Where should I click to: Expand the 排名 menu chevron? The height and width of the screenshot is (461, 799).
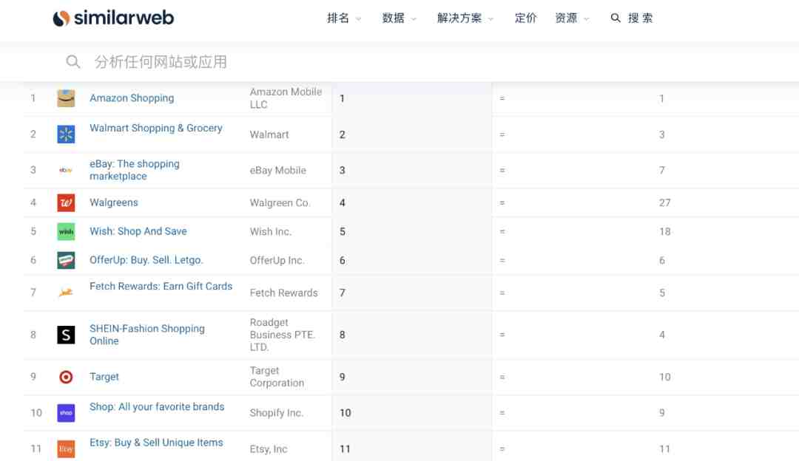358,18
